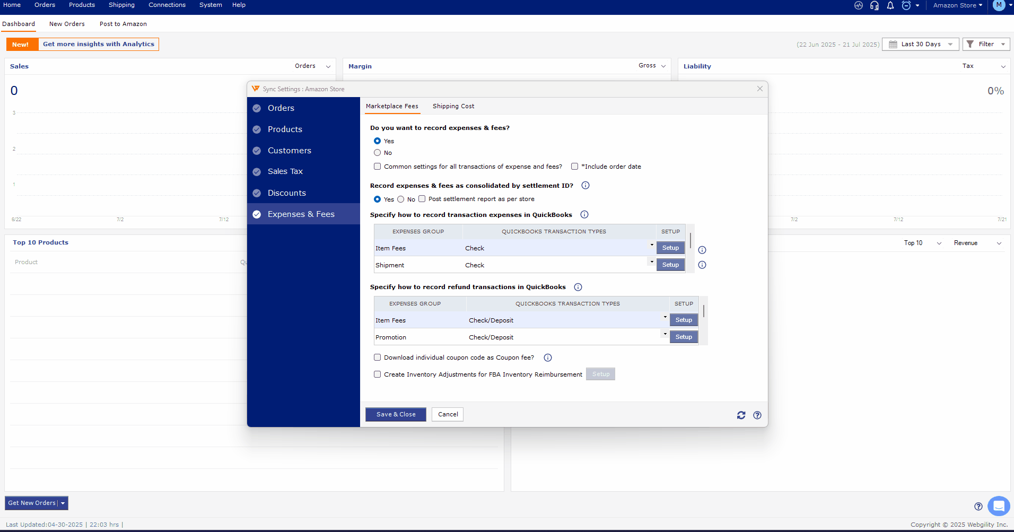Switch to the Shipping Cost tab
The height and width of the screenshot is (532, 1014).
[x=453, y=107]
